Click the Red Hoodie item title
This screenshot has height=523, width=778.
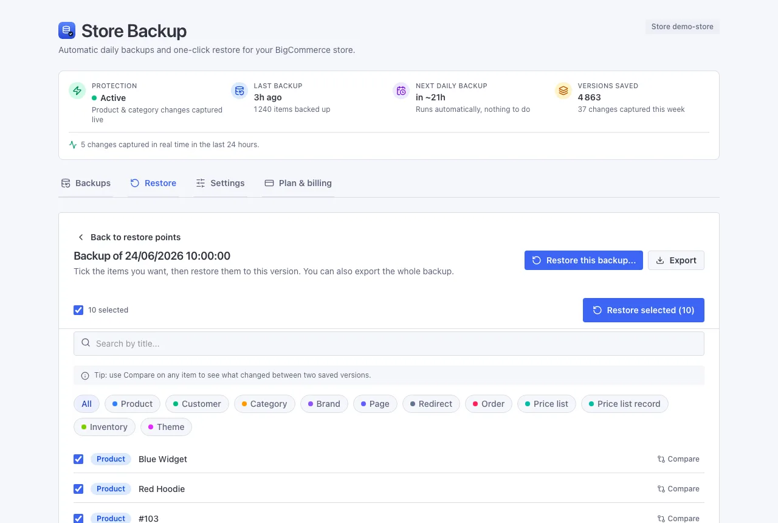click(x=162, y=489)
